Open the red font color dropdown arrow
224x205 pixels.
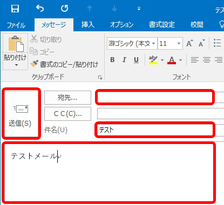coord(180,60)
